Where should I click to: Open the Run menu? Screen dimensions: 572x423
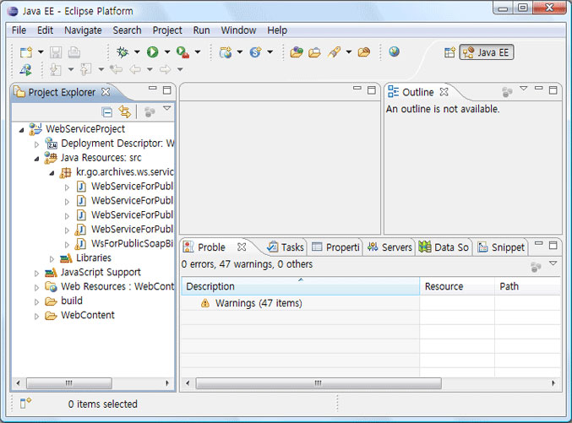[x=201, y=30]
